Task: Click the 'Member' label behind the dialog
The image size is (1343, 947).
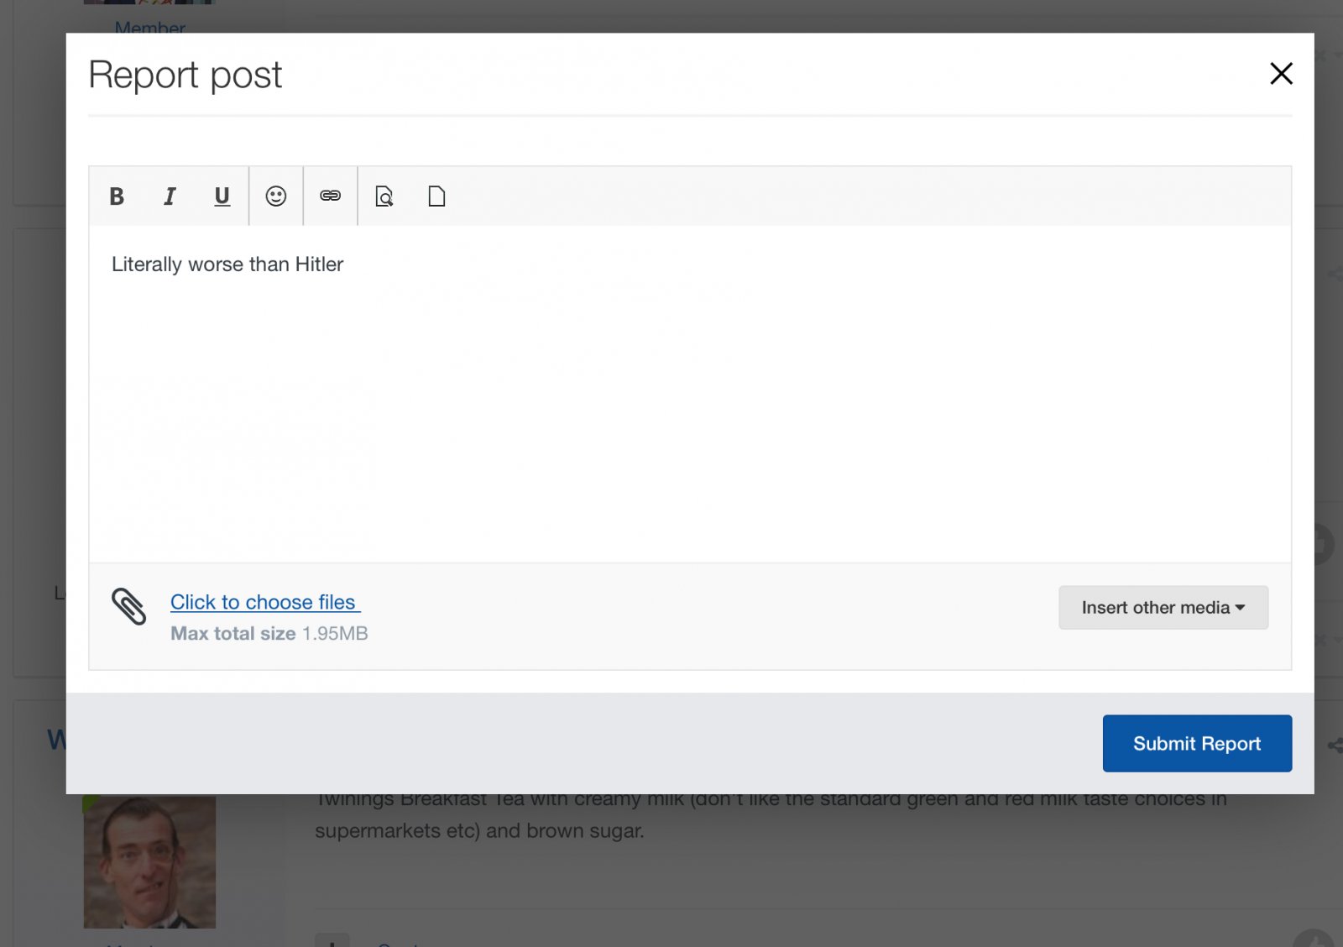Action: [x=149, y=26]
